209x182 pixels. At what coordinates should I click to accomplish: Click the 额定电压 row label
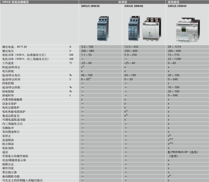8,51
